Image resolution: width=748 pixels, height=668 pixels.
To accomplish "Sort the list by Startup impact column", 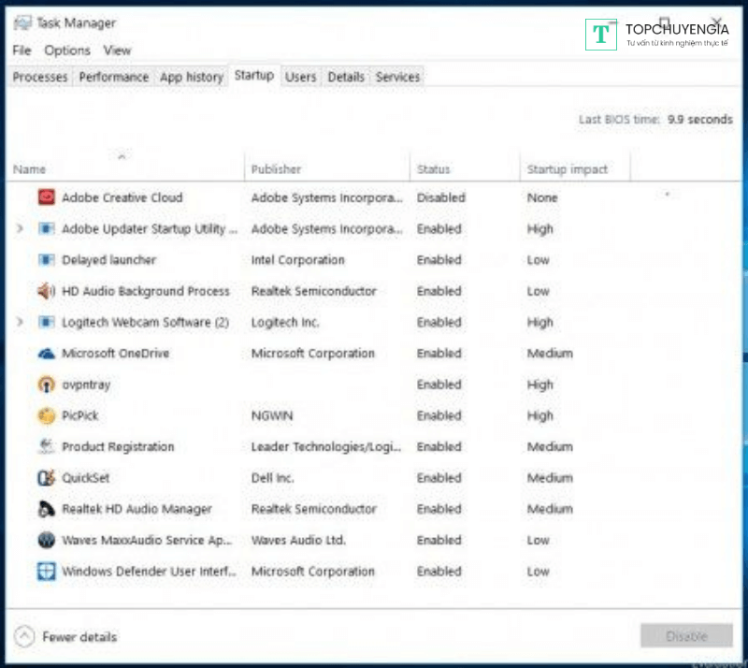I will point(567,169).
